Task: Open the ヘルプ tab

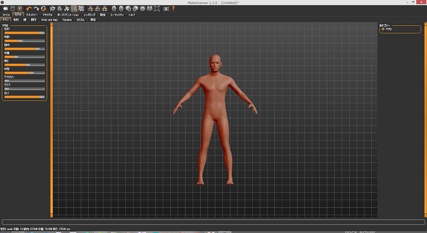Action: click(131, 15)
